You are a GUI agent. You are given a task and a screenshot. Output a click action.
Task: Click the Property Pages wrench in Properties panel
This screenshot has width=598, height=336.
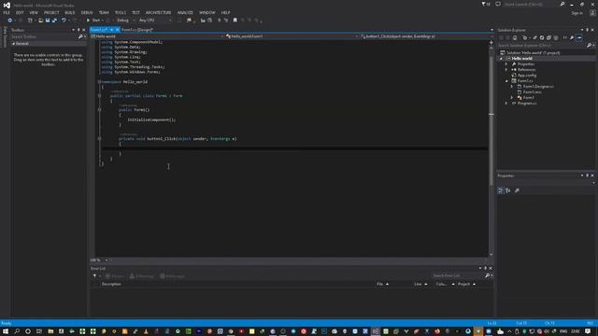[x=517, y=190]
